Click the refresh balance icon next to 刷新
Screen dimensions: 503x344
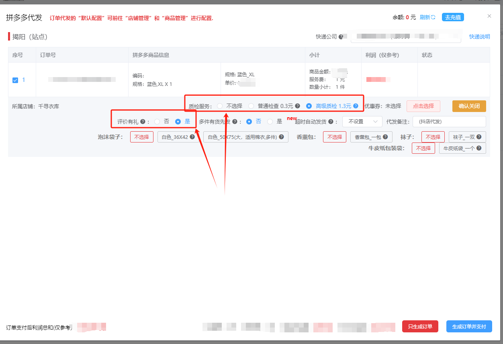pyautogui.click(x=433, y=17)
